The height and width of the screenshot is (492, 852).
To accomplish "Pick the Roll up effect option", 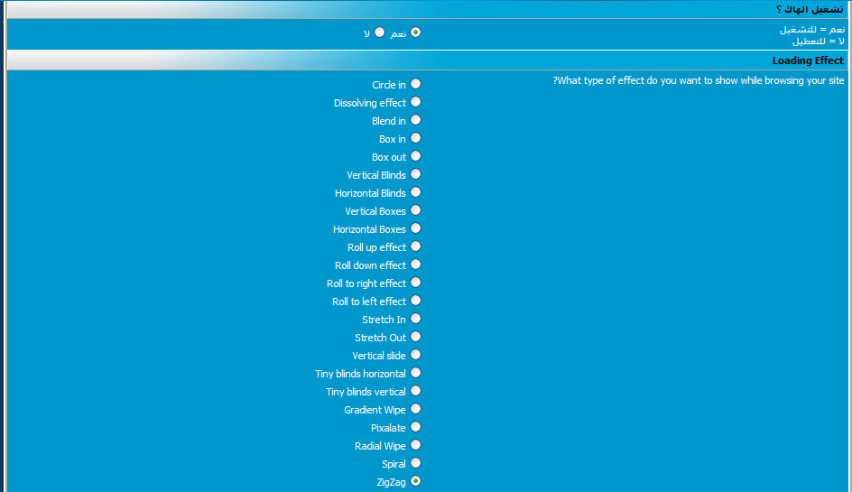I will click(415, 246).
